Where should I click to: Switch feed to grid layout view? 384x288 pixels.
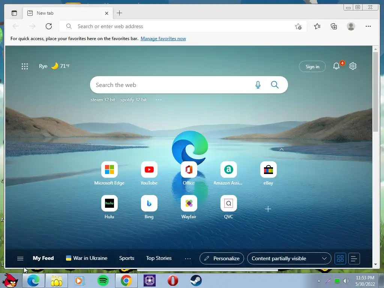tap(340, 259)
